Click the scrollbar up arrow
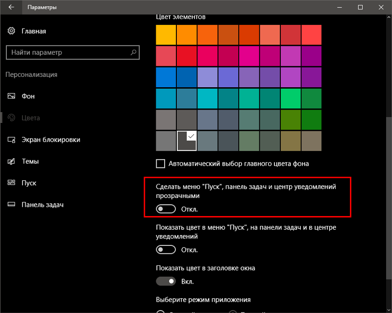Screen dimensions: 392x313 pos(389,18)
